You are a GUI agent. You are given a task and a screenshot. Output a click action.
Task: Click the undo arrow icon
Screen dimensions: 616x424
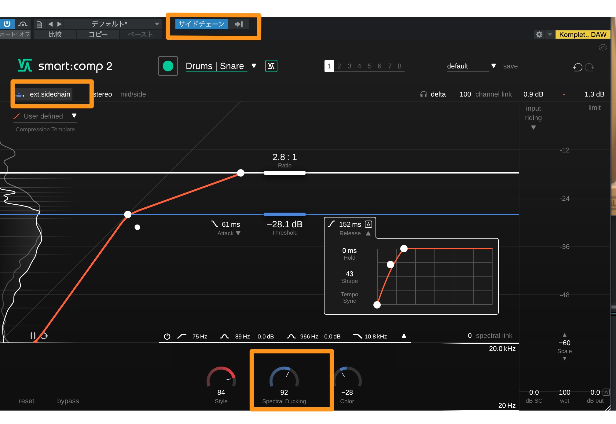(577, 67)
